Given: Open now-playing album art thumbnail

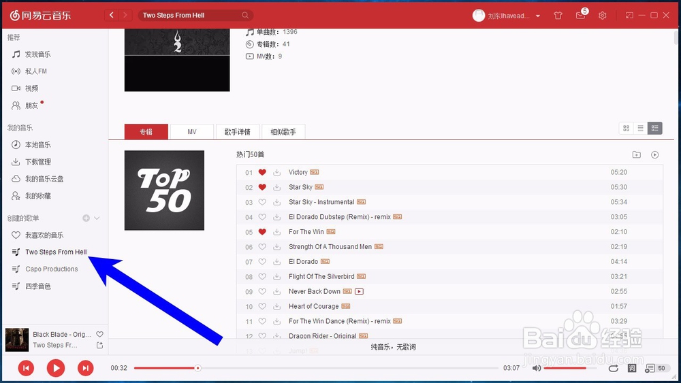Looking at the screenshot, I should click(17, 339).
